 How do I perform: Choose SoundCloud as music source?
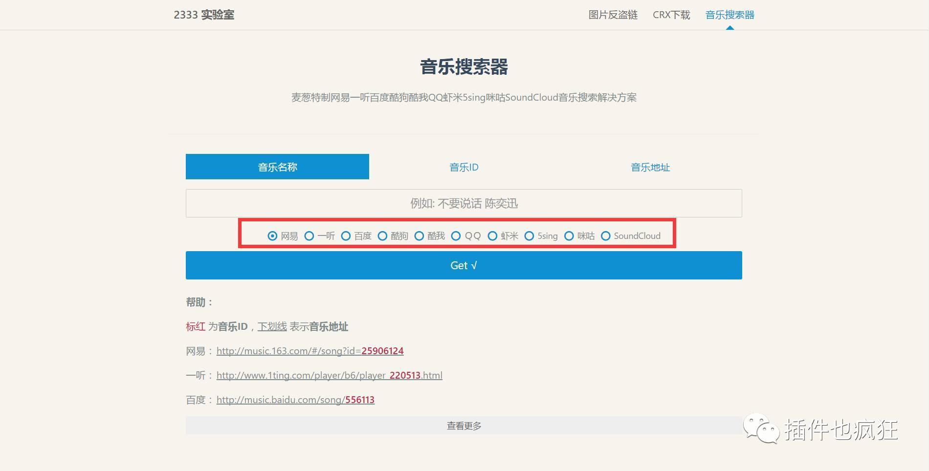pos(605,236)
